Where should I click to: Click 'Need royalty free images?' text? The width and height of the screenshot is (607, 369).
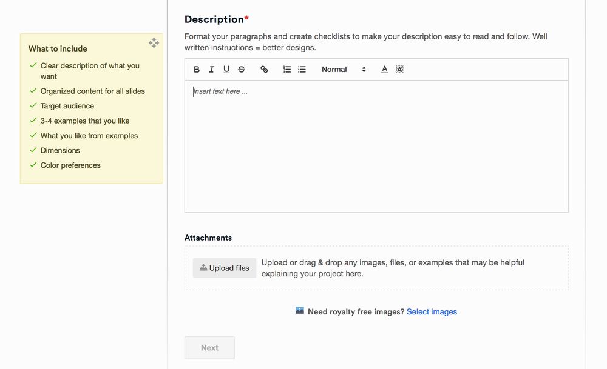pos(356,312)
